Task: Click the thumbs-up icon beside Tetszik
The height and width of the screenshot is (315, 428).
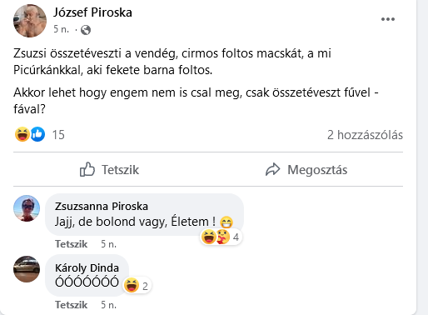Action: tap(87, 169)
